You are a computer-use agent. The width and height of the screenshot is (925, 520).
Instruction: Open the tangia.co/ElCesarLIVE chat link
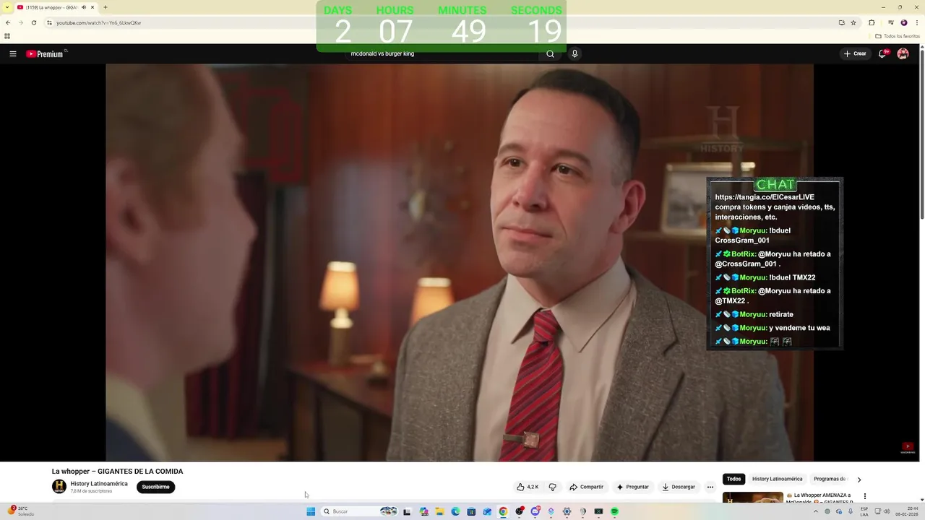(x=765, y=197)
